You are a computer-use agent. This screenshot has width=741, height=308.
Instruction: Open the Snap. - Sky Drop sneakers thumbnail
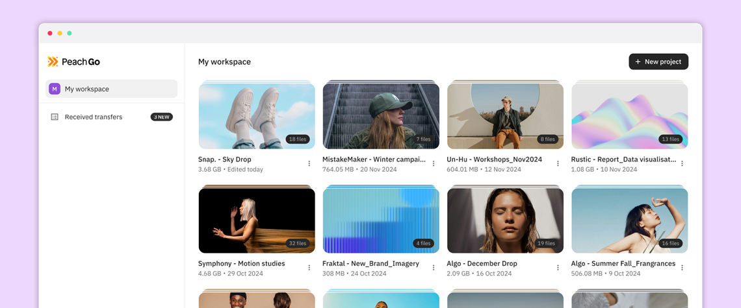[257, 116]
